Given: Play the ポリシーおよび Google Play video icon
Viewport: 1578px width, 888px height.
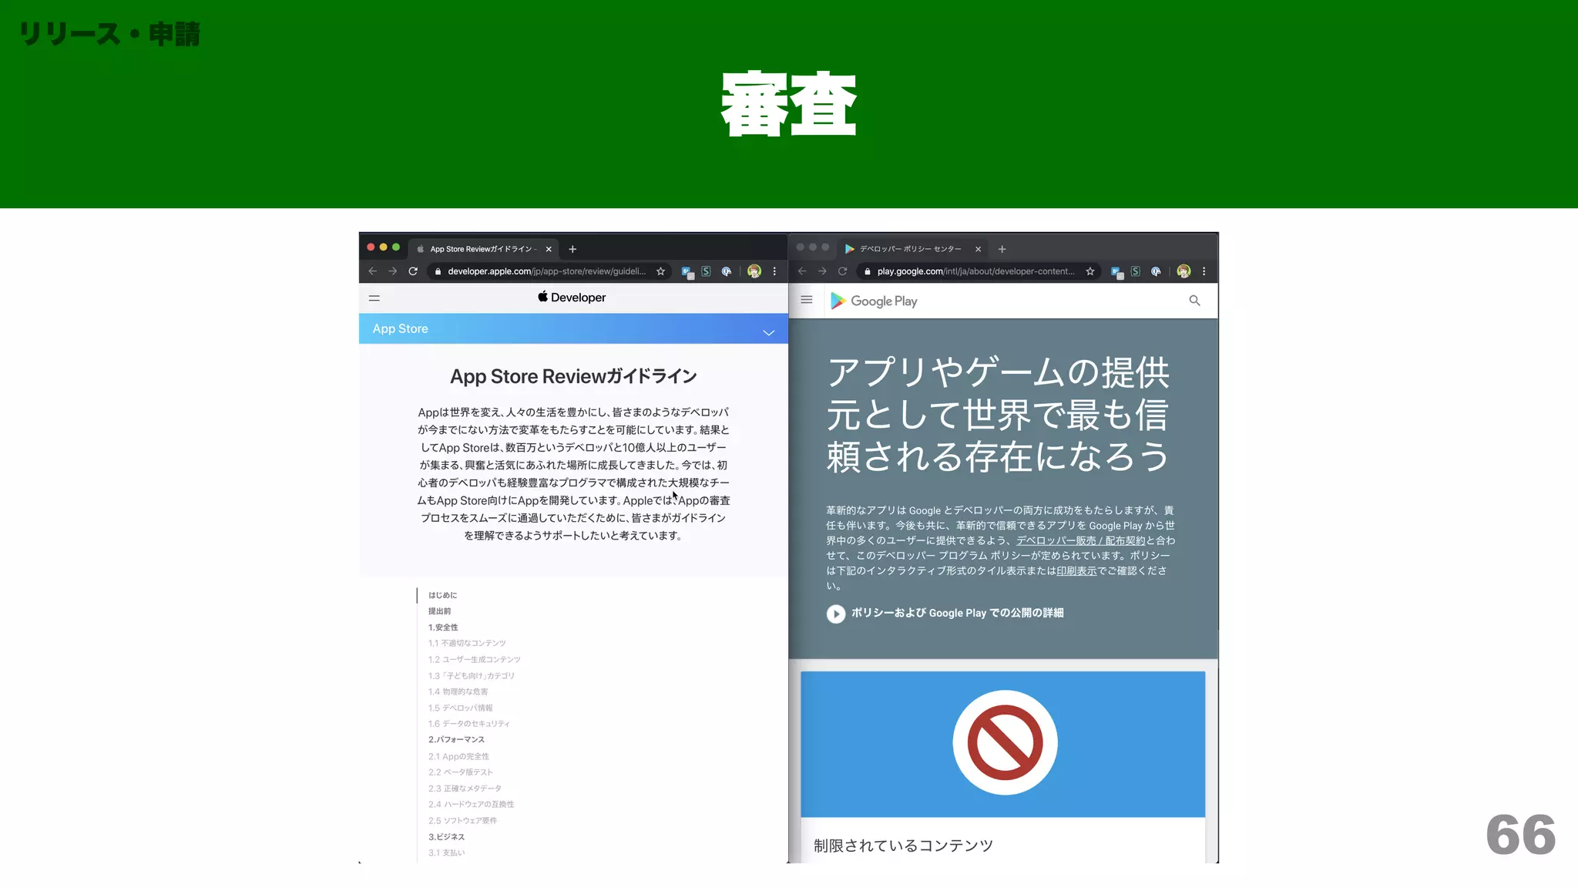Looking at the screenshot, I should [836, 614].
